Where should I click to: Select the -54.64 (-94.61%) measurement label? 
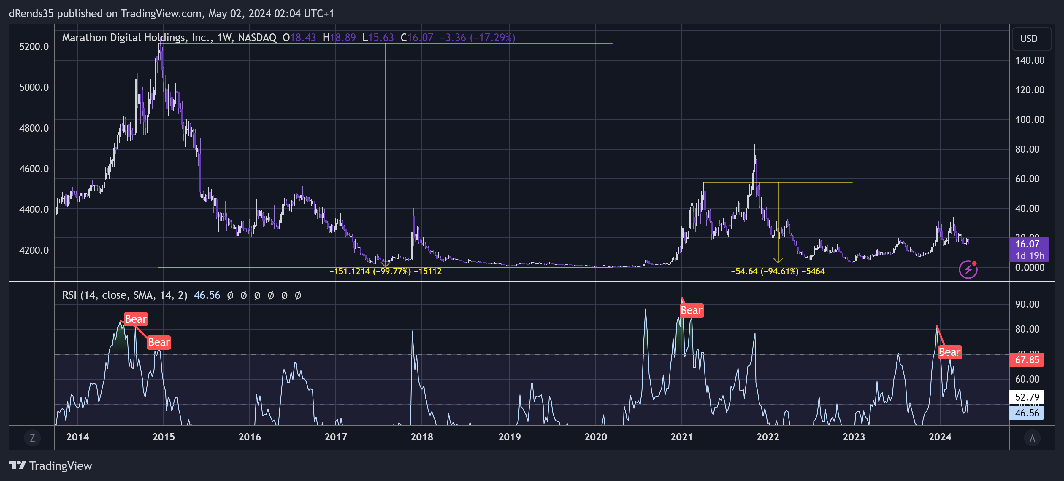(x=778, y=271)
